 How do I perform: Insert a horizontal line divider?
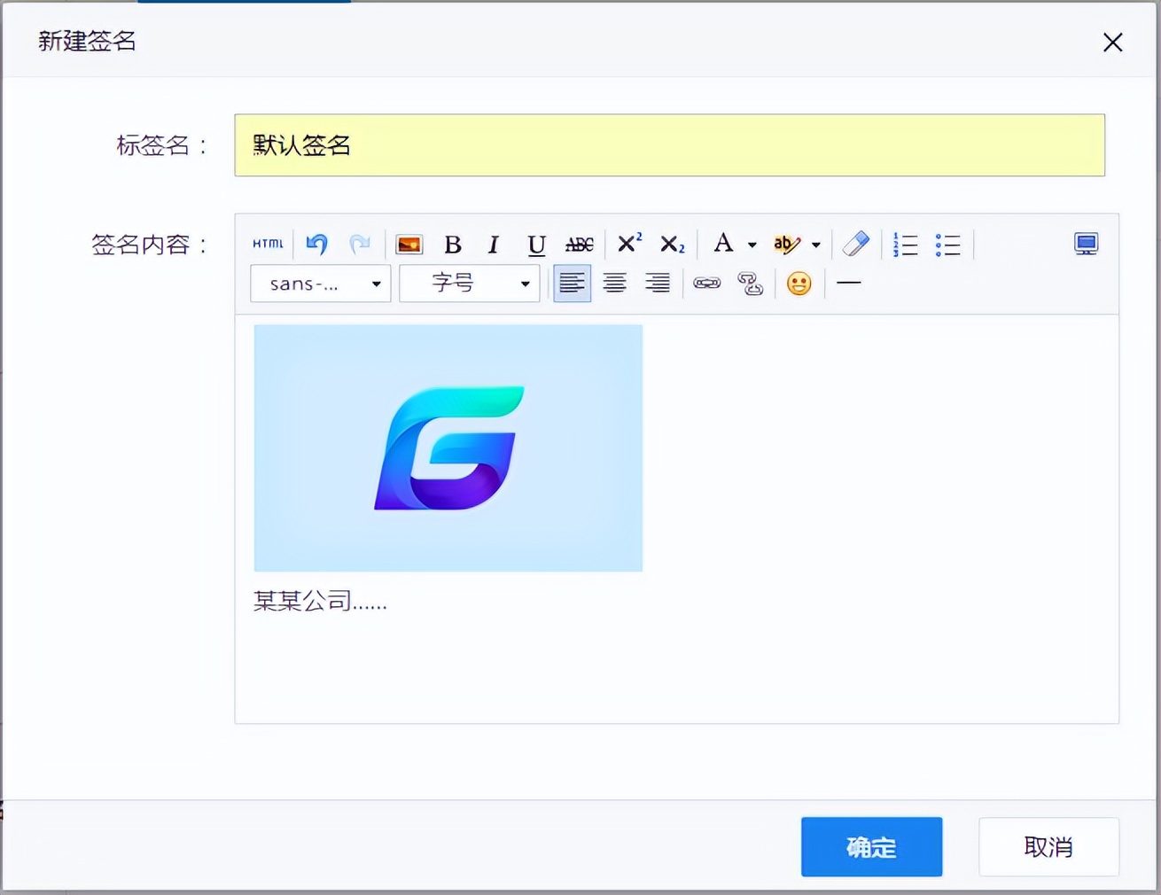[x=848, y=283]
